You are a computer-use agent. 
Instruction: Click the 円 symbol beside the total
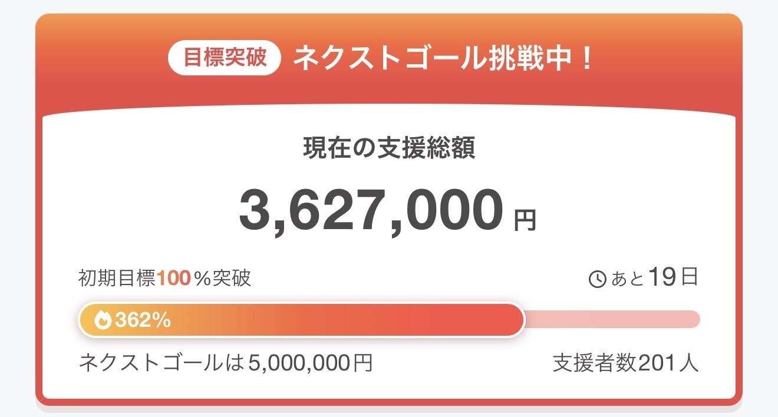[x=525, y=220]
